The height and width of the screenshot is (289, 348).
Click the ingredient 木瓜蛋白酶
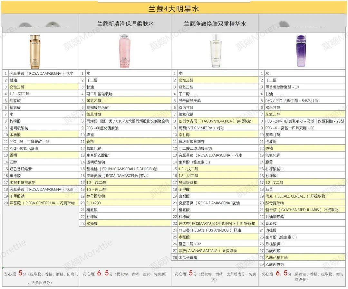188,258
